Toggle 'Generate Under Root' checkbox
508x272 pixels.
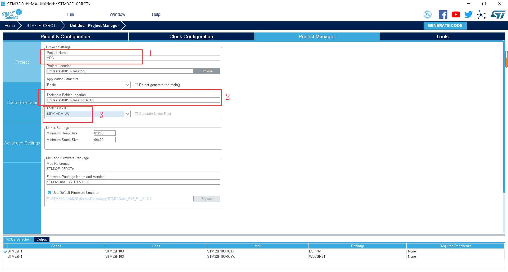[x=136, y=114]
